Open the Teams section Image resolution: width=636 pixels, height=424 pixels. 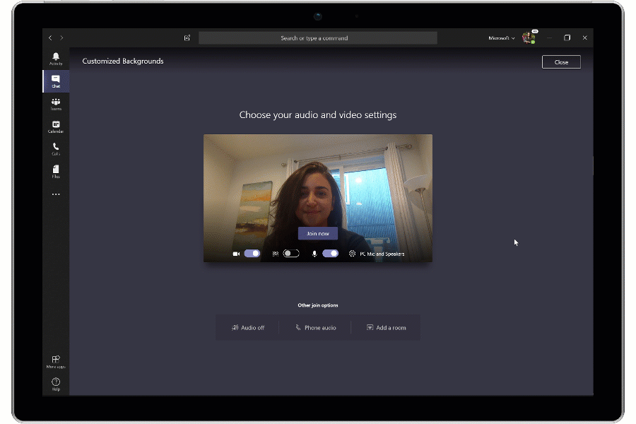coord(56,102)
